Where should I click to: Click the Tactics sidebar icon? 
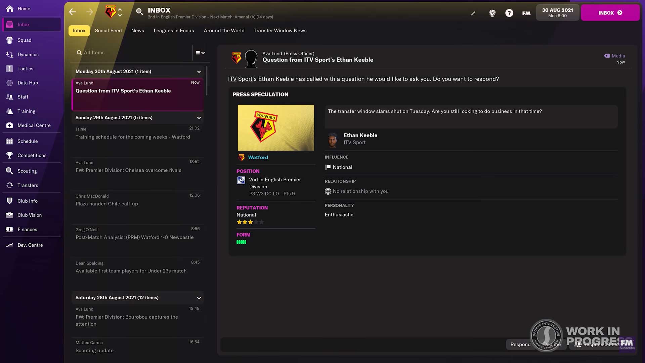(10, 69)
